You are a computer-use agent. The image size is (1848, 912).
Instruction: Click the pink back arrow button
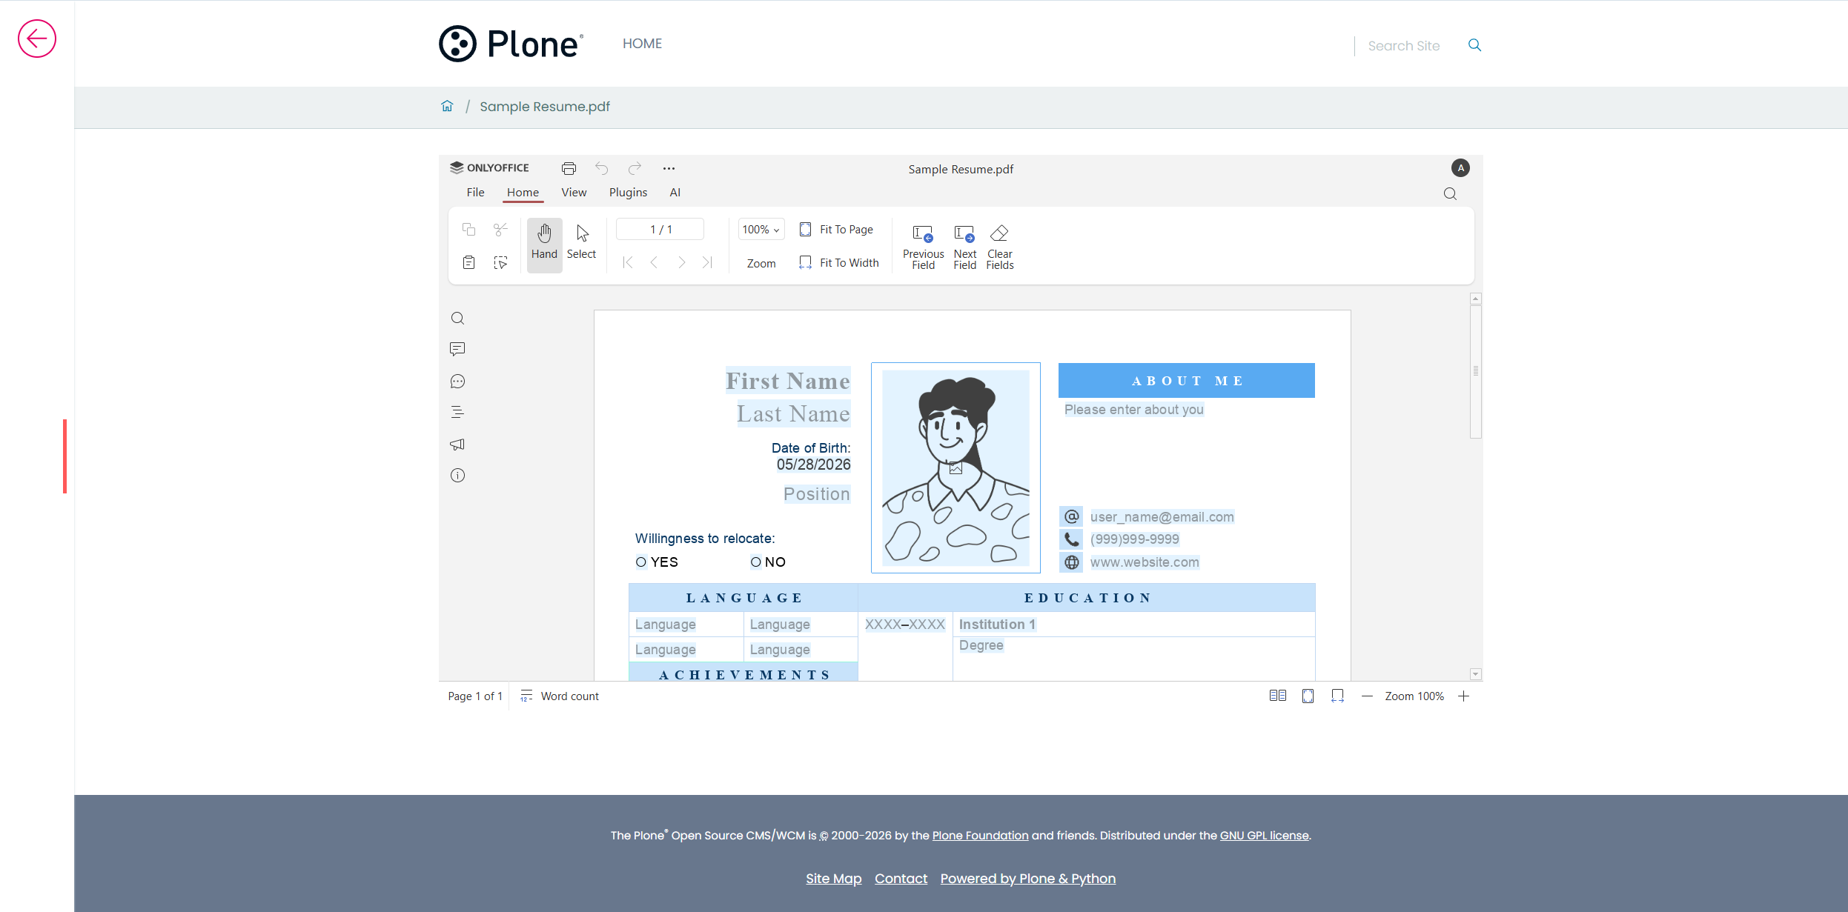(37, 39)
